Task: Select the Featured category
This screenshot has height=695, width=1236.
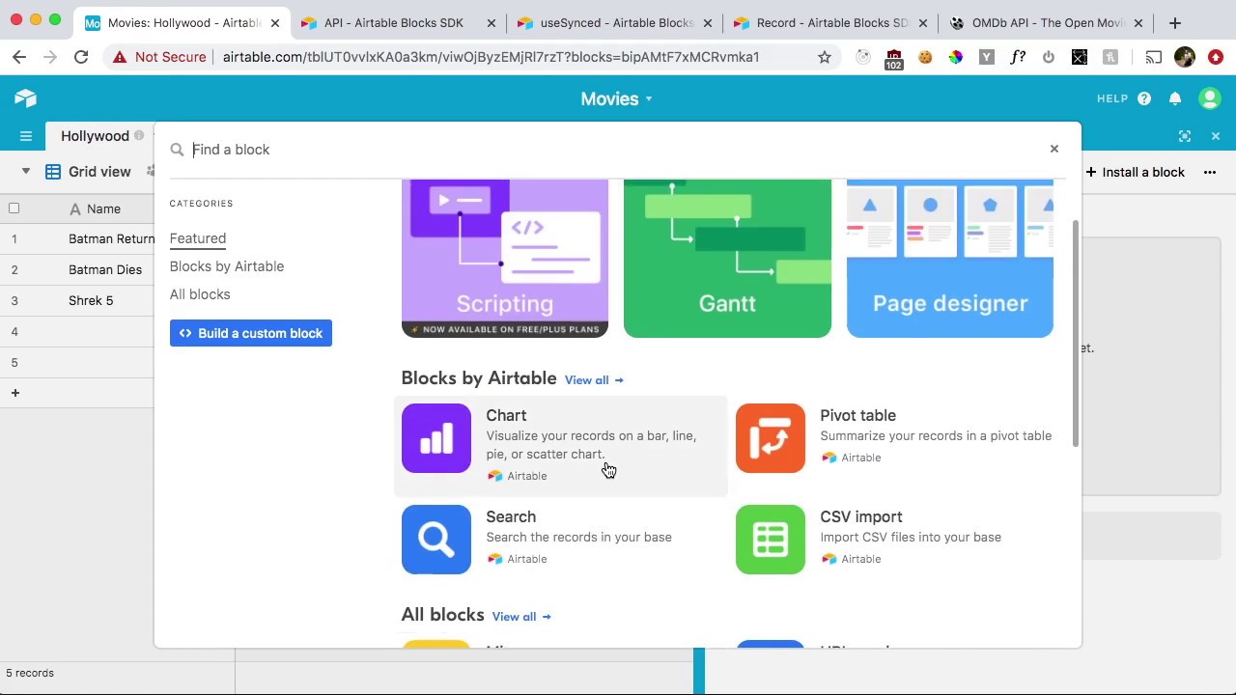Action: point(198,238)
